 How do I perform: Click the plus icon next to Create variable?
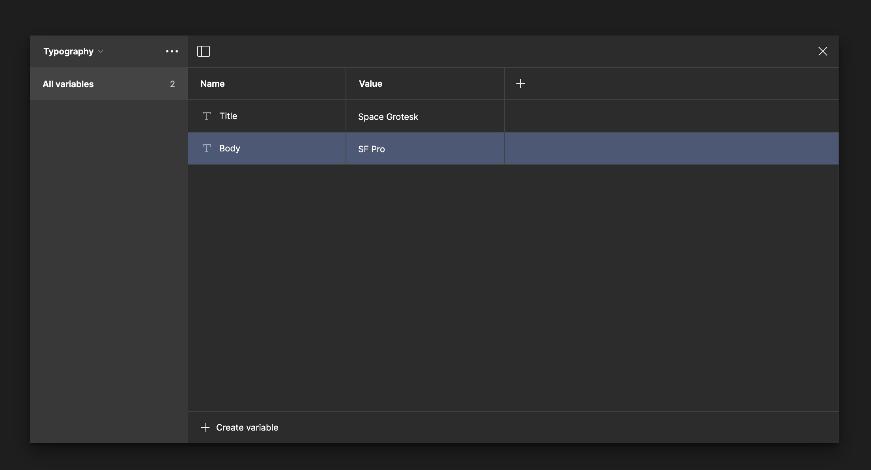click(205, 427)
